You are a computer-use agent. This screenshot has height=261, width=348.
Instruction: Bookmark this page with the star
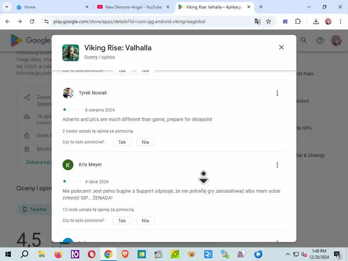[268, 21]
